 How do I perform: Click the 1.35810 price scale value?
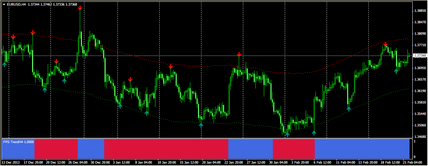tap(421, 102)
